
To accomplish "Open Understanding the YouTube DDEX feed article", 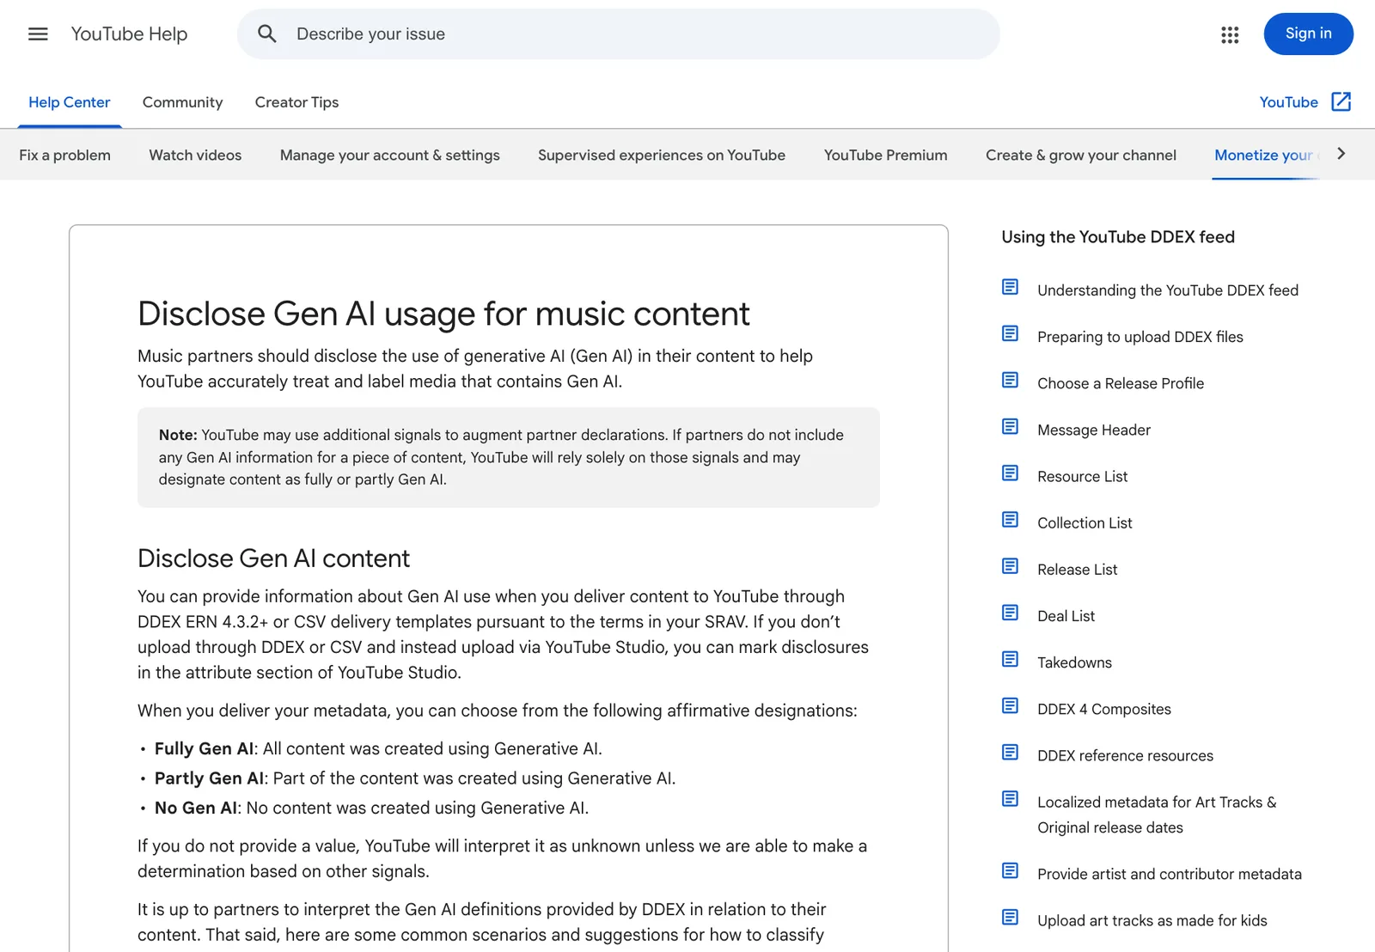I will click(x=1167, y=290).
